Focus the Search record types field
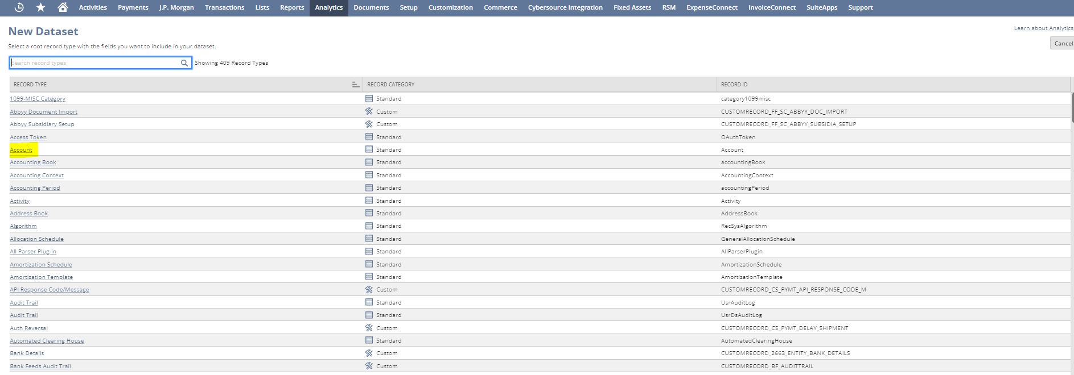Screen dimensions: 1074x375 94,63
